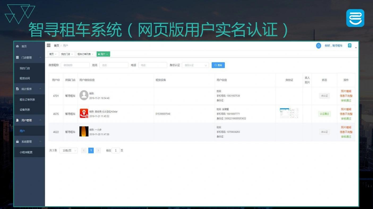Image resolution: width=373 pixels, height=209 pixels.
Task: Click 审核通过 link for user 4676
Action: (346, 118)
